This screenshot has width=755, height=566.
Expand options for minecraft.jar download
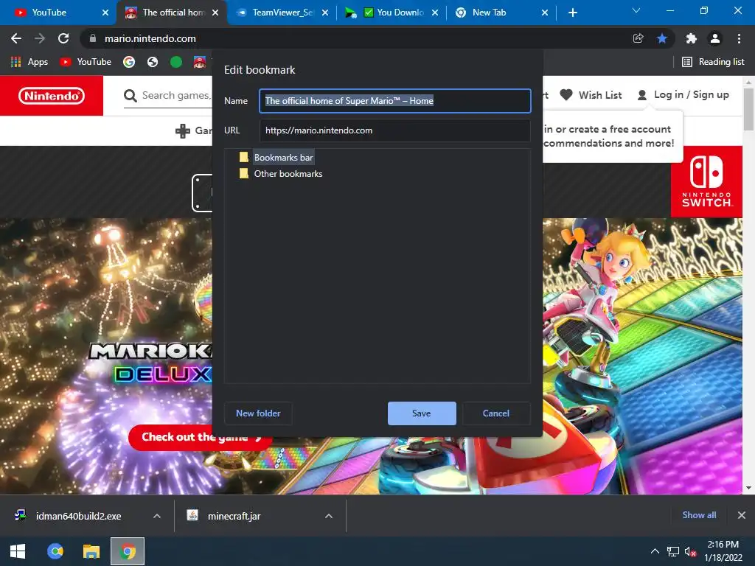(x=329, y=516)
